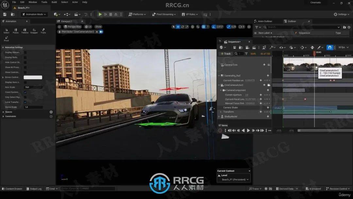Screen dimensions: 353x199
Task: Click the red playhead marker at frame 0045
Action: point(314,53)
